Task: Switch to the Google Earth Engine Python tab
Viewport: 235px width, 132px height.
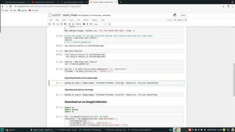Action: [45, 2]
